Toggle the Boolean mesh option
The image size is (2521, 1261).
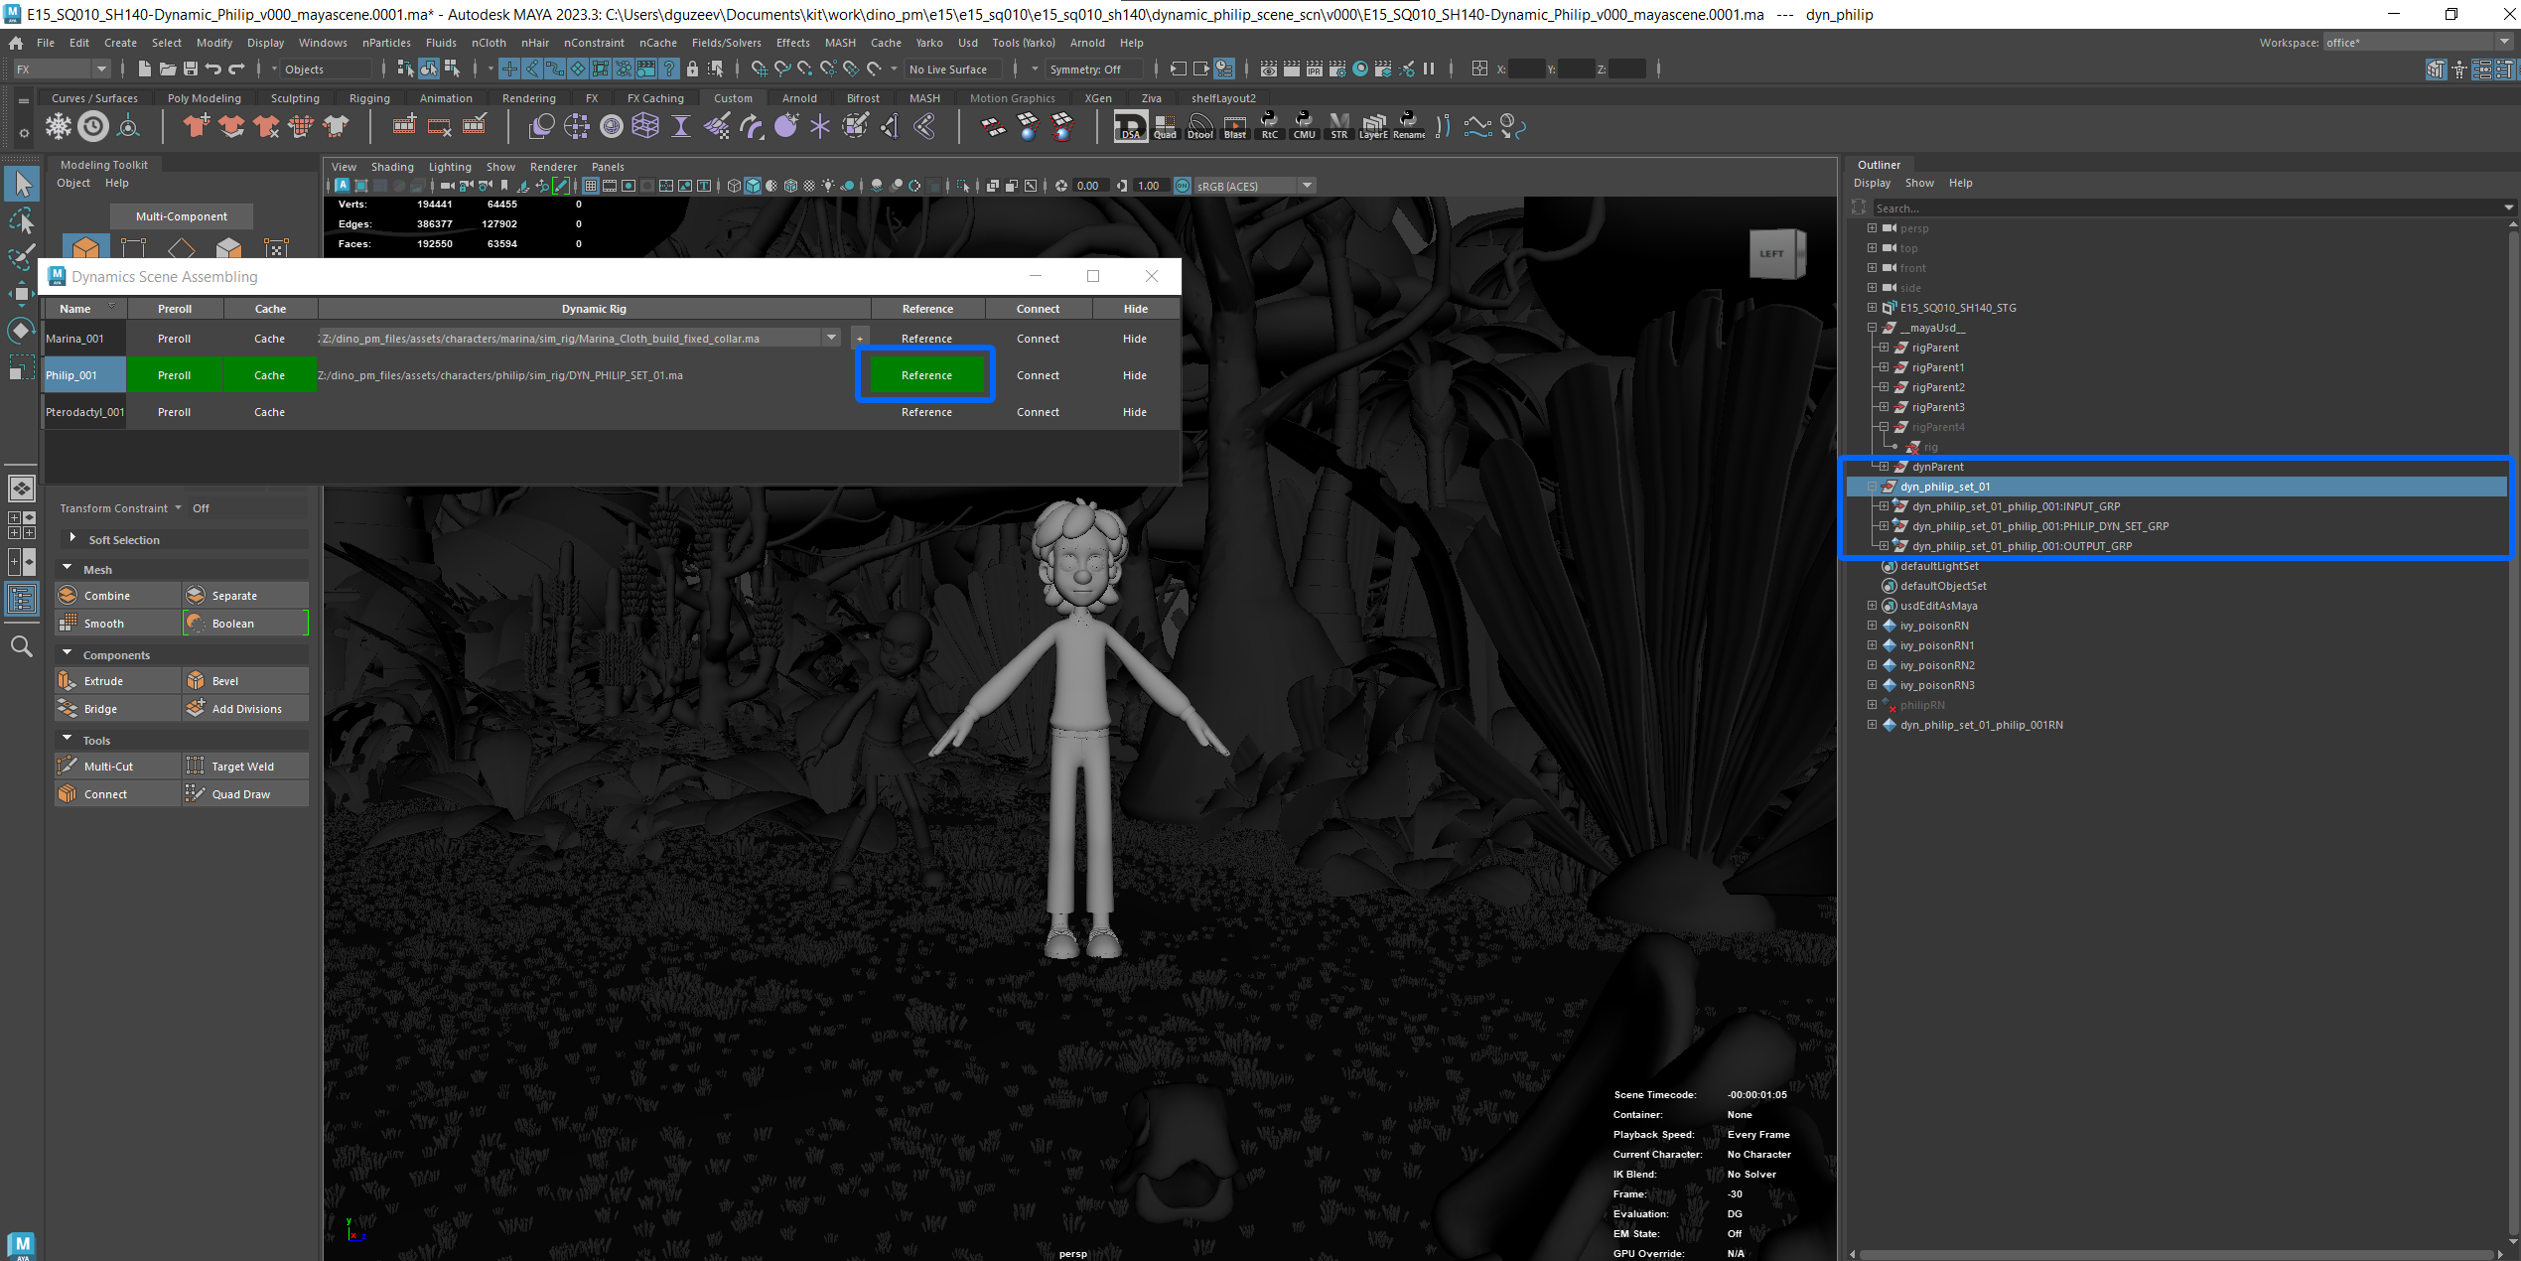tap(245, 623)
